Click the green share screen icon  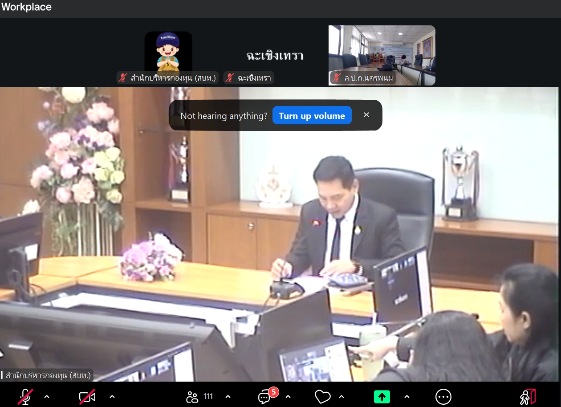(x=382, y=396)
